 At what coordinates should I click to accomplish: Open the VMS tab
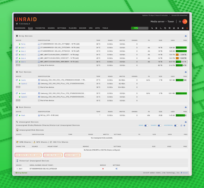point(91,28)
